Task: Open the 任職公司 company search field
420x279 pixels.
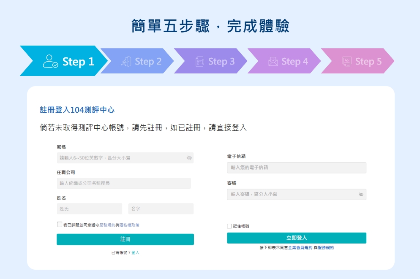Action: pos(123,184)
